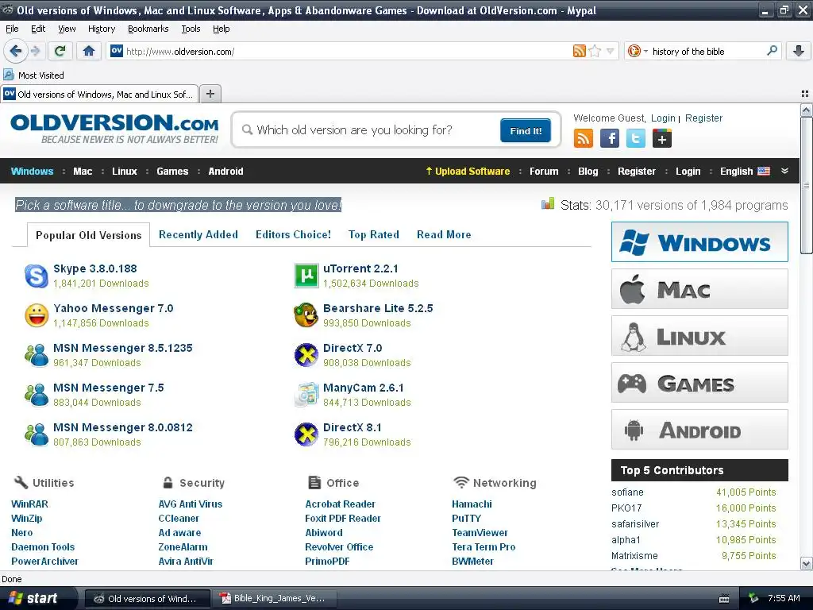Open the Mac category button
Viewport: 813px width, 610px height.
coord(699,289)
